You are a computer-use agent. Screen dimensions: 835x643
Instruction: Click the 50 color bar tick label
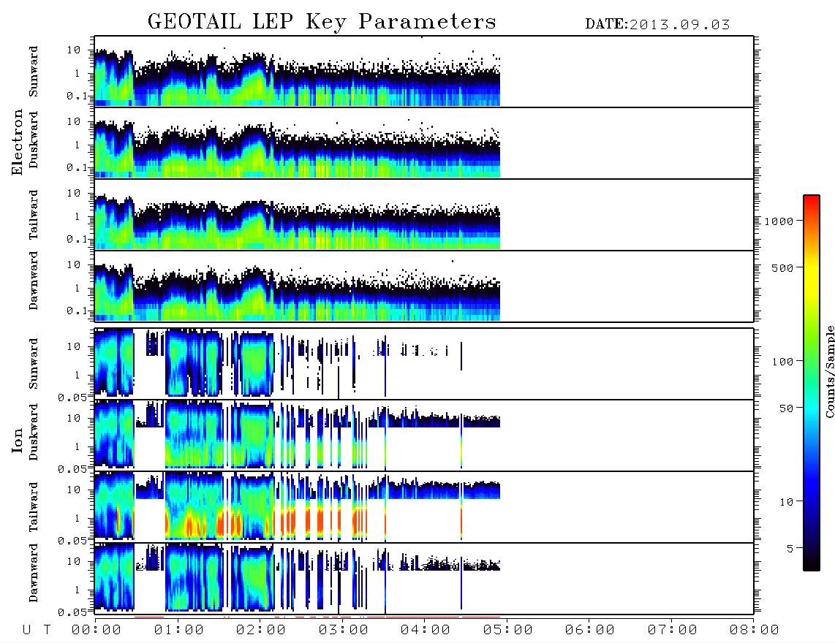(x=786, y=408)
